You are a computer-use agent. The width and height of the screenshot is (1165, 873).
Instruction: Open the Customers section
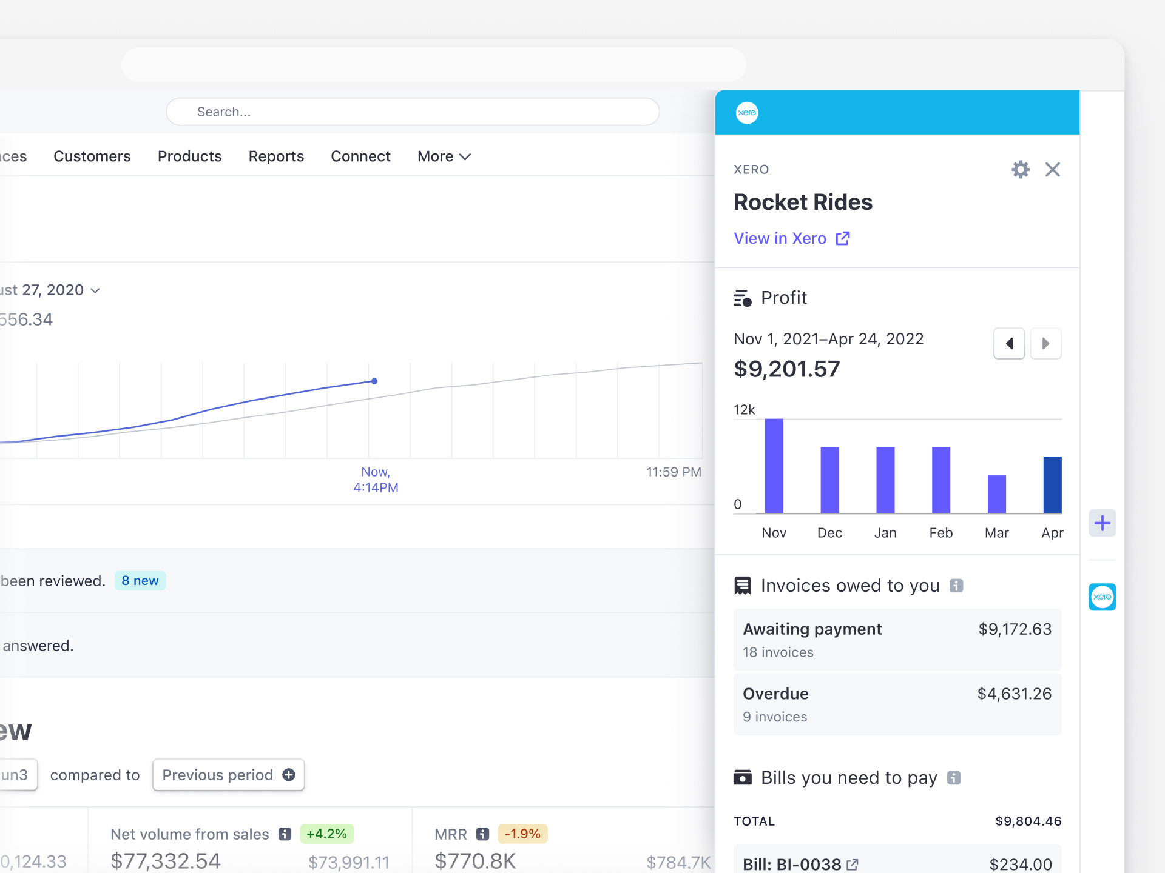[92, 156]
